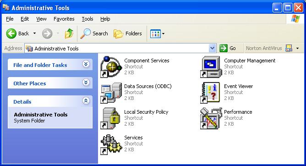
Task: Click the green Back arrow button
Action: pyautogui.click(x=11, y=33)
